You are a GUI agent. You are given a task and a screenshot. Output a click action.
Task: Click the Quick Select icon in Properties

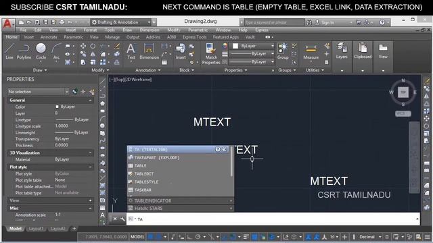[92, 92]
